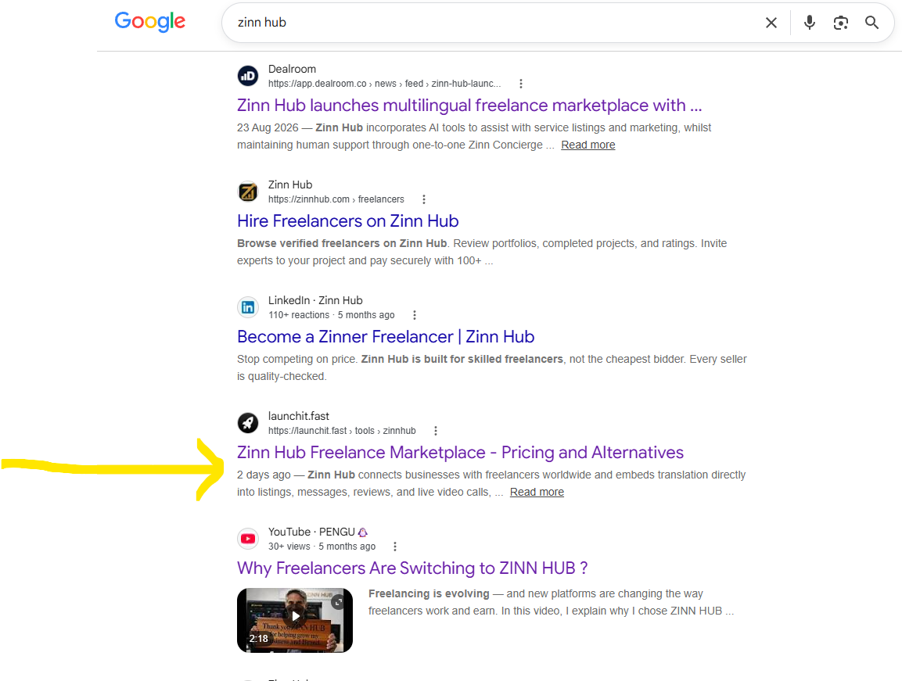Click the Dealroom URL breadcrumb text

[x=384, y=84]
